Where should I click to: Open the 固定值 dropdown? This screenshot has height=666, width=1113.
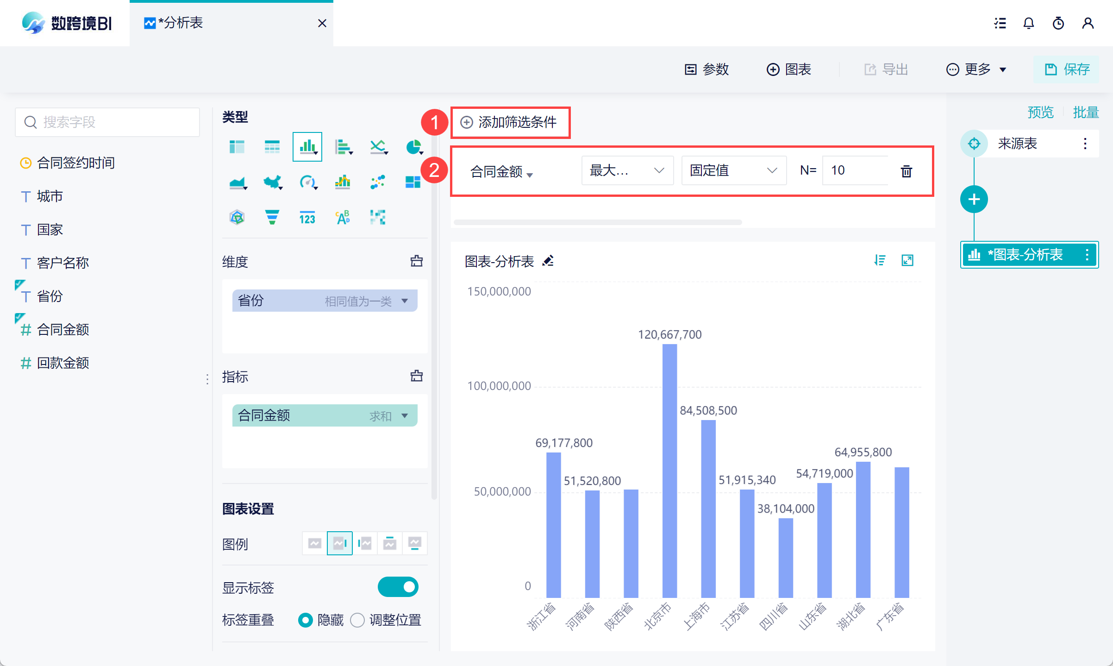[x=733, y=170]
